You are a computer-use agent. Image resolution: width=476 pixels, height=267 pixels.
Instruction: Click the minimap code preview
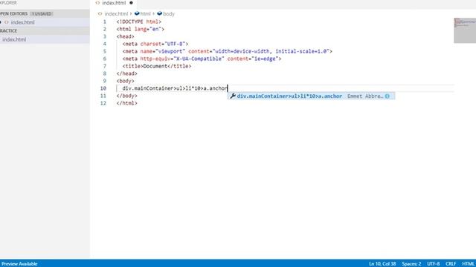pos(465,30)
